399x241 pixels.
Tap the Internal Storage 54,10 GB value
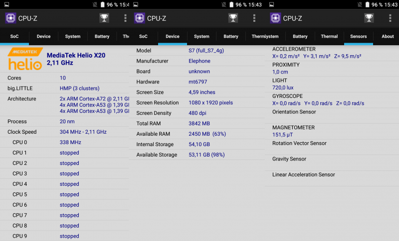pyautogui.click(x=199, y=144)
